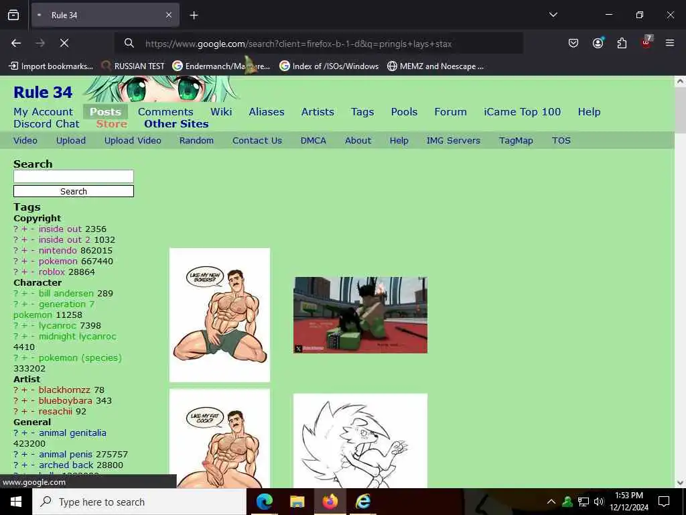Viewport: 686px width, 515px height.
Task: Open File Explorer from taskbar
Action: pyautogui.click(x=297, y=502)
